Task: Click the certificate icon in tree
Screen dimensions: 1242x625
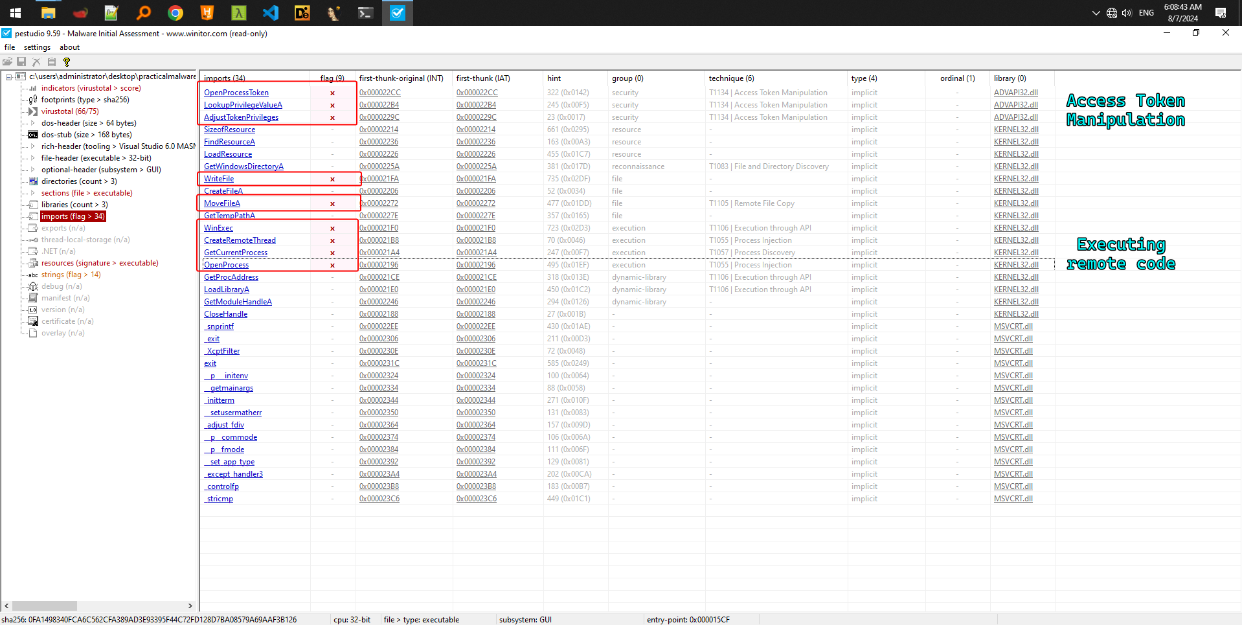Action: click(x=33, y=321)
